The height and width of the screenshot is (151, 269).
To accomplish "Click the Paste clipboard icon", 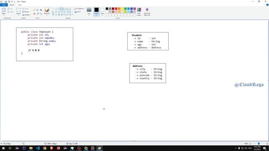I will 4,10.
